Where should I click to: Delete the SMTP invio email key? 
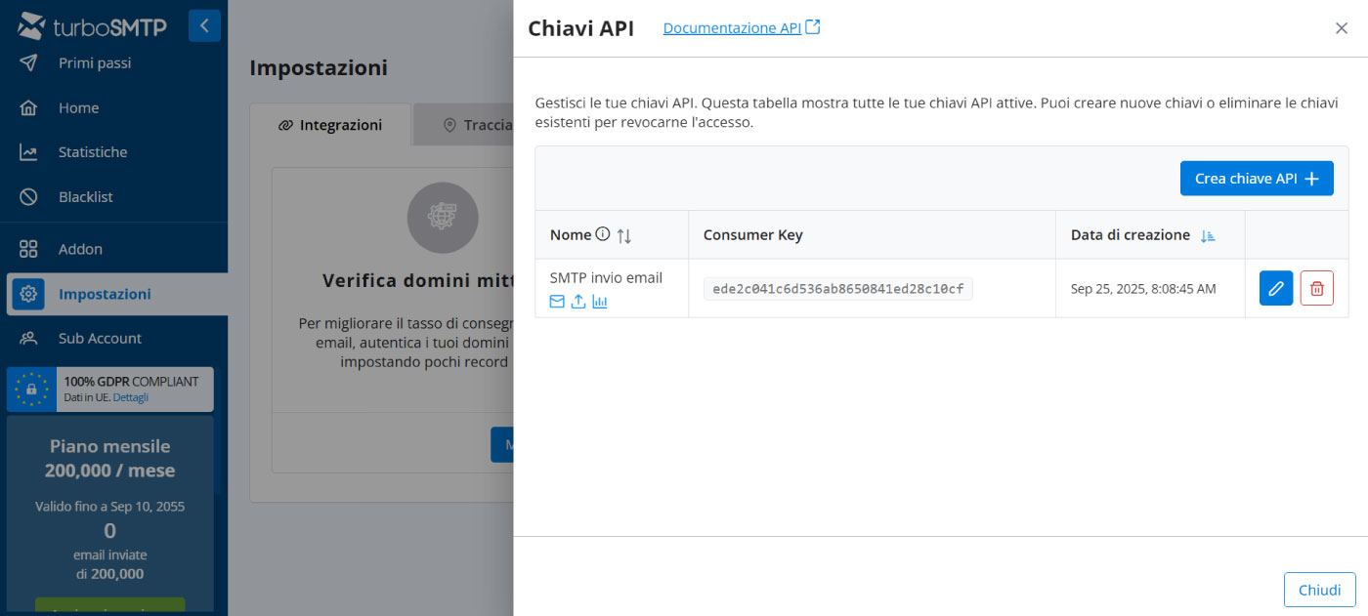[1316, 288]
